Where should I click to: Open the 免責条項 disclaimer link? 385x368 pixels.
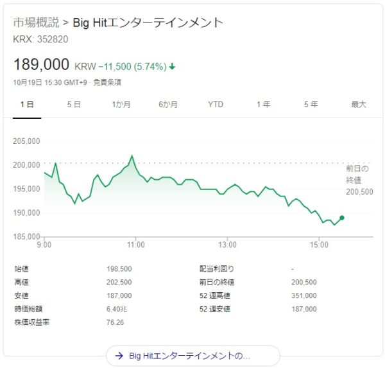click(x=107, y=82)
